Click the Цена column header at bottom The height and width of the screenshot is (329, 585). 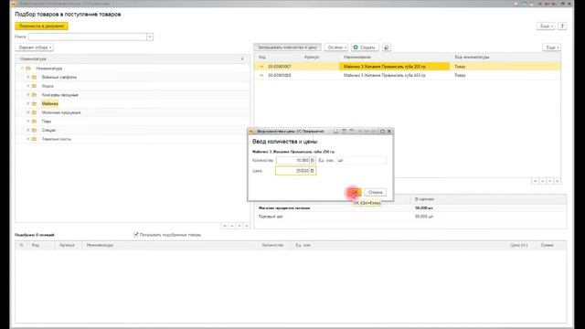[x=518, y=246]
